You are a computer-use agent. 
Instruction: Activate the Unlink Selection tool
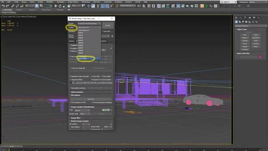coord(17,6)
